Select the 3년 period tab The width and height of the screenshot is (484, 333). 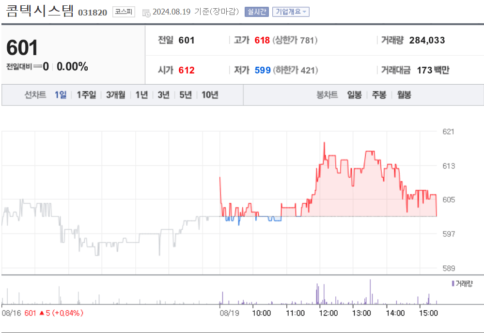[164, 95]
